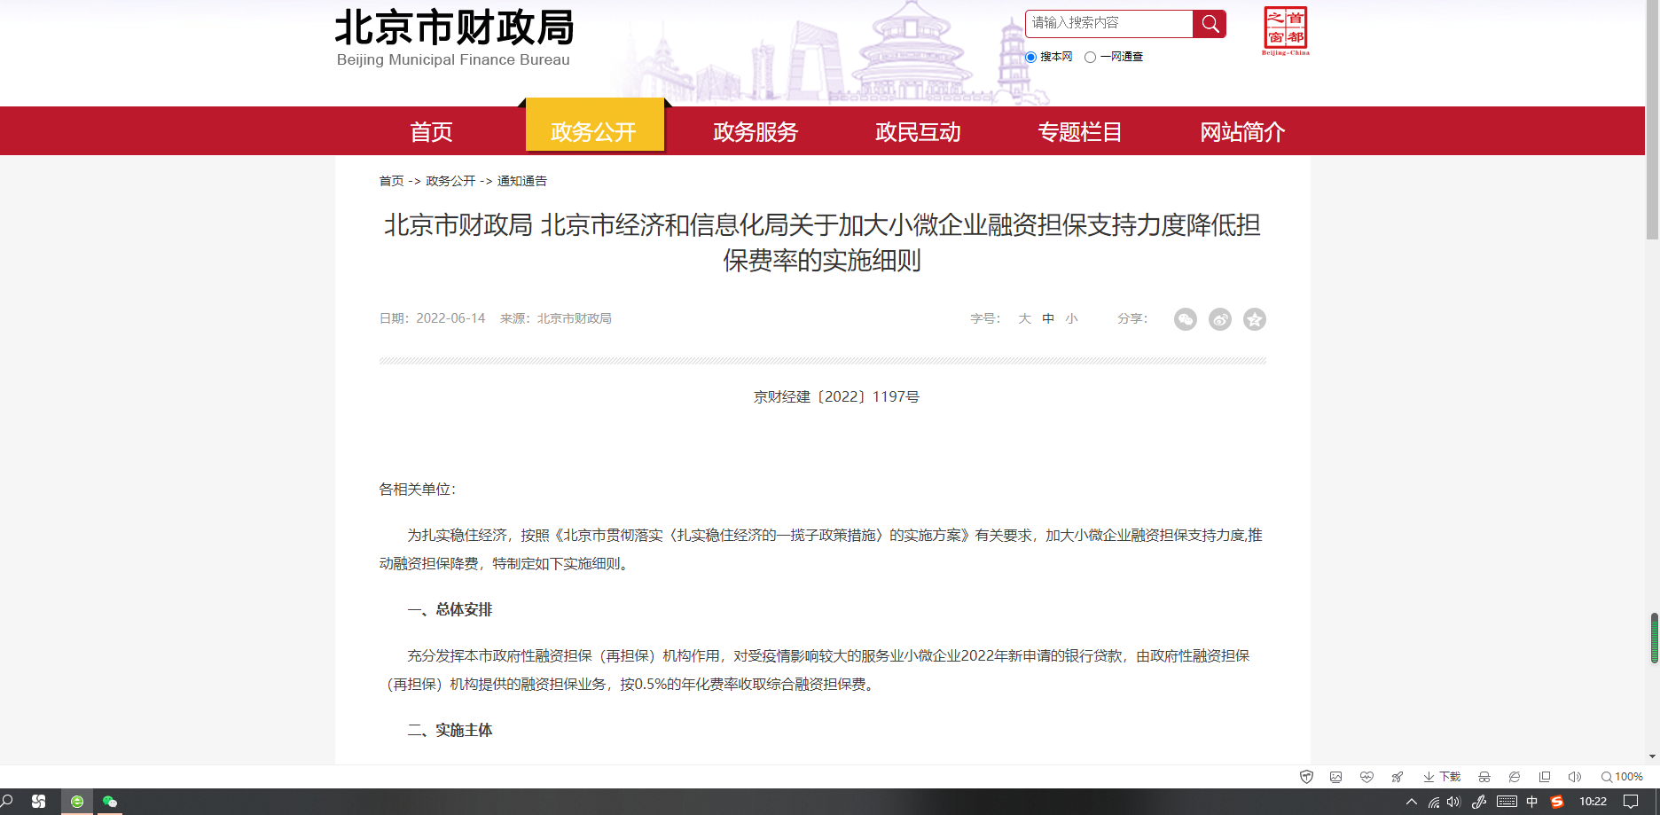Screen dimensions: 1660x815
Task: Toggle the incognito glasses icon
Action: coord(1484,777)
